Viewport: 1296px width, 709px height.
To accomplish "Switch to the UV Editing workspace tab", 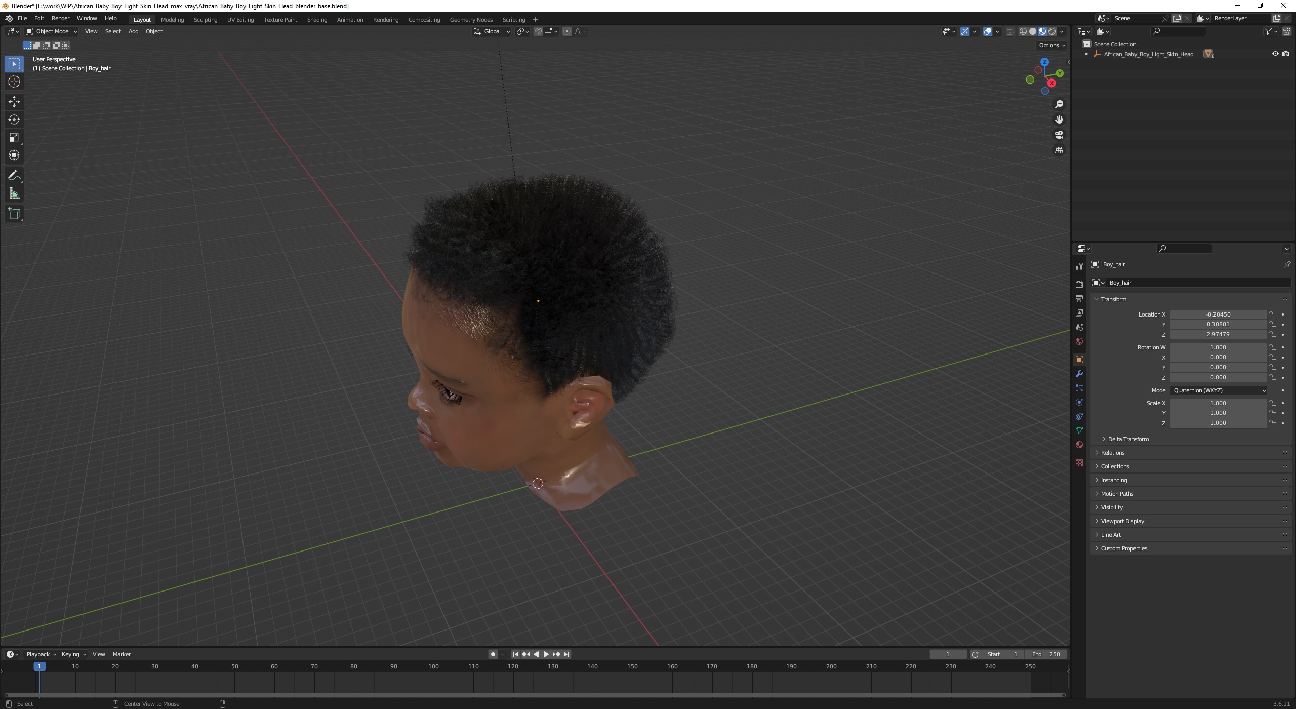I will coord(240,20).
